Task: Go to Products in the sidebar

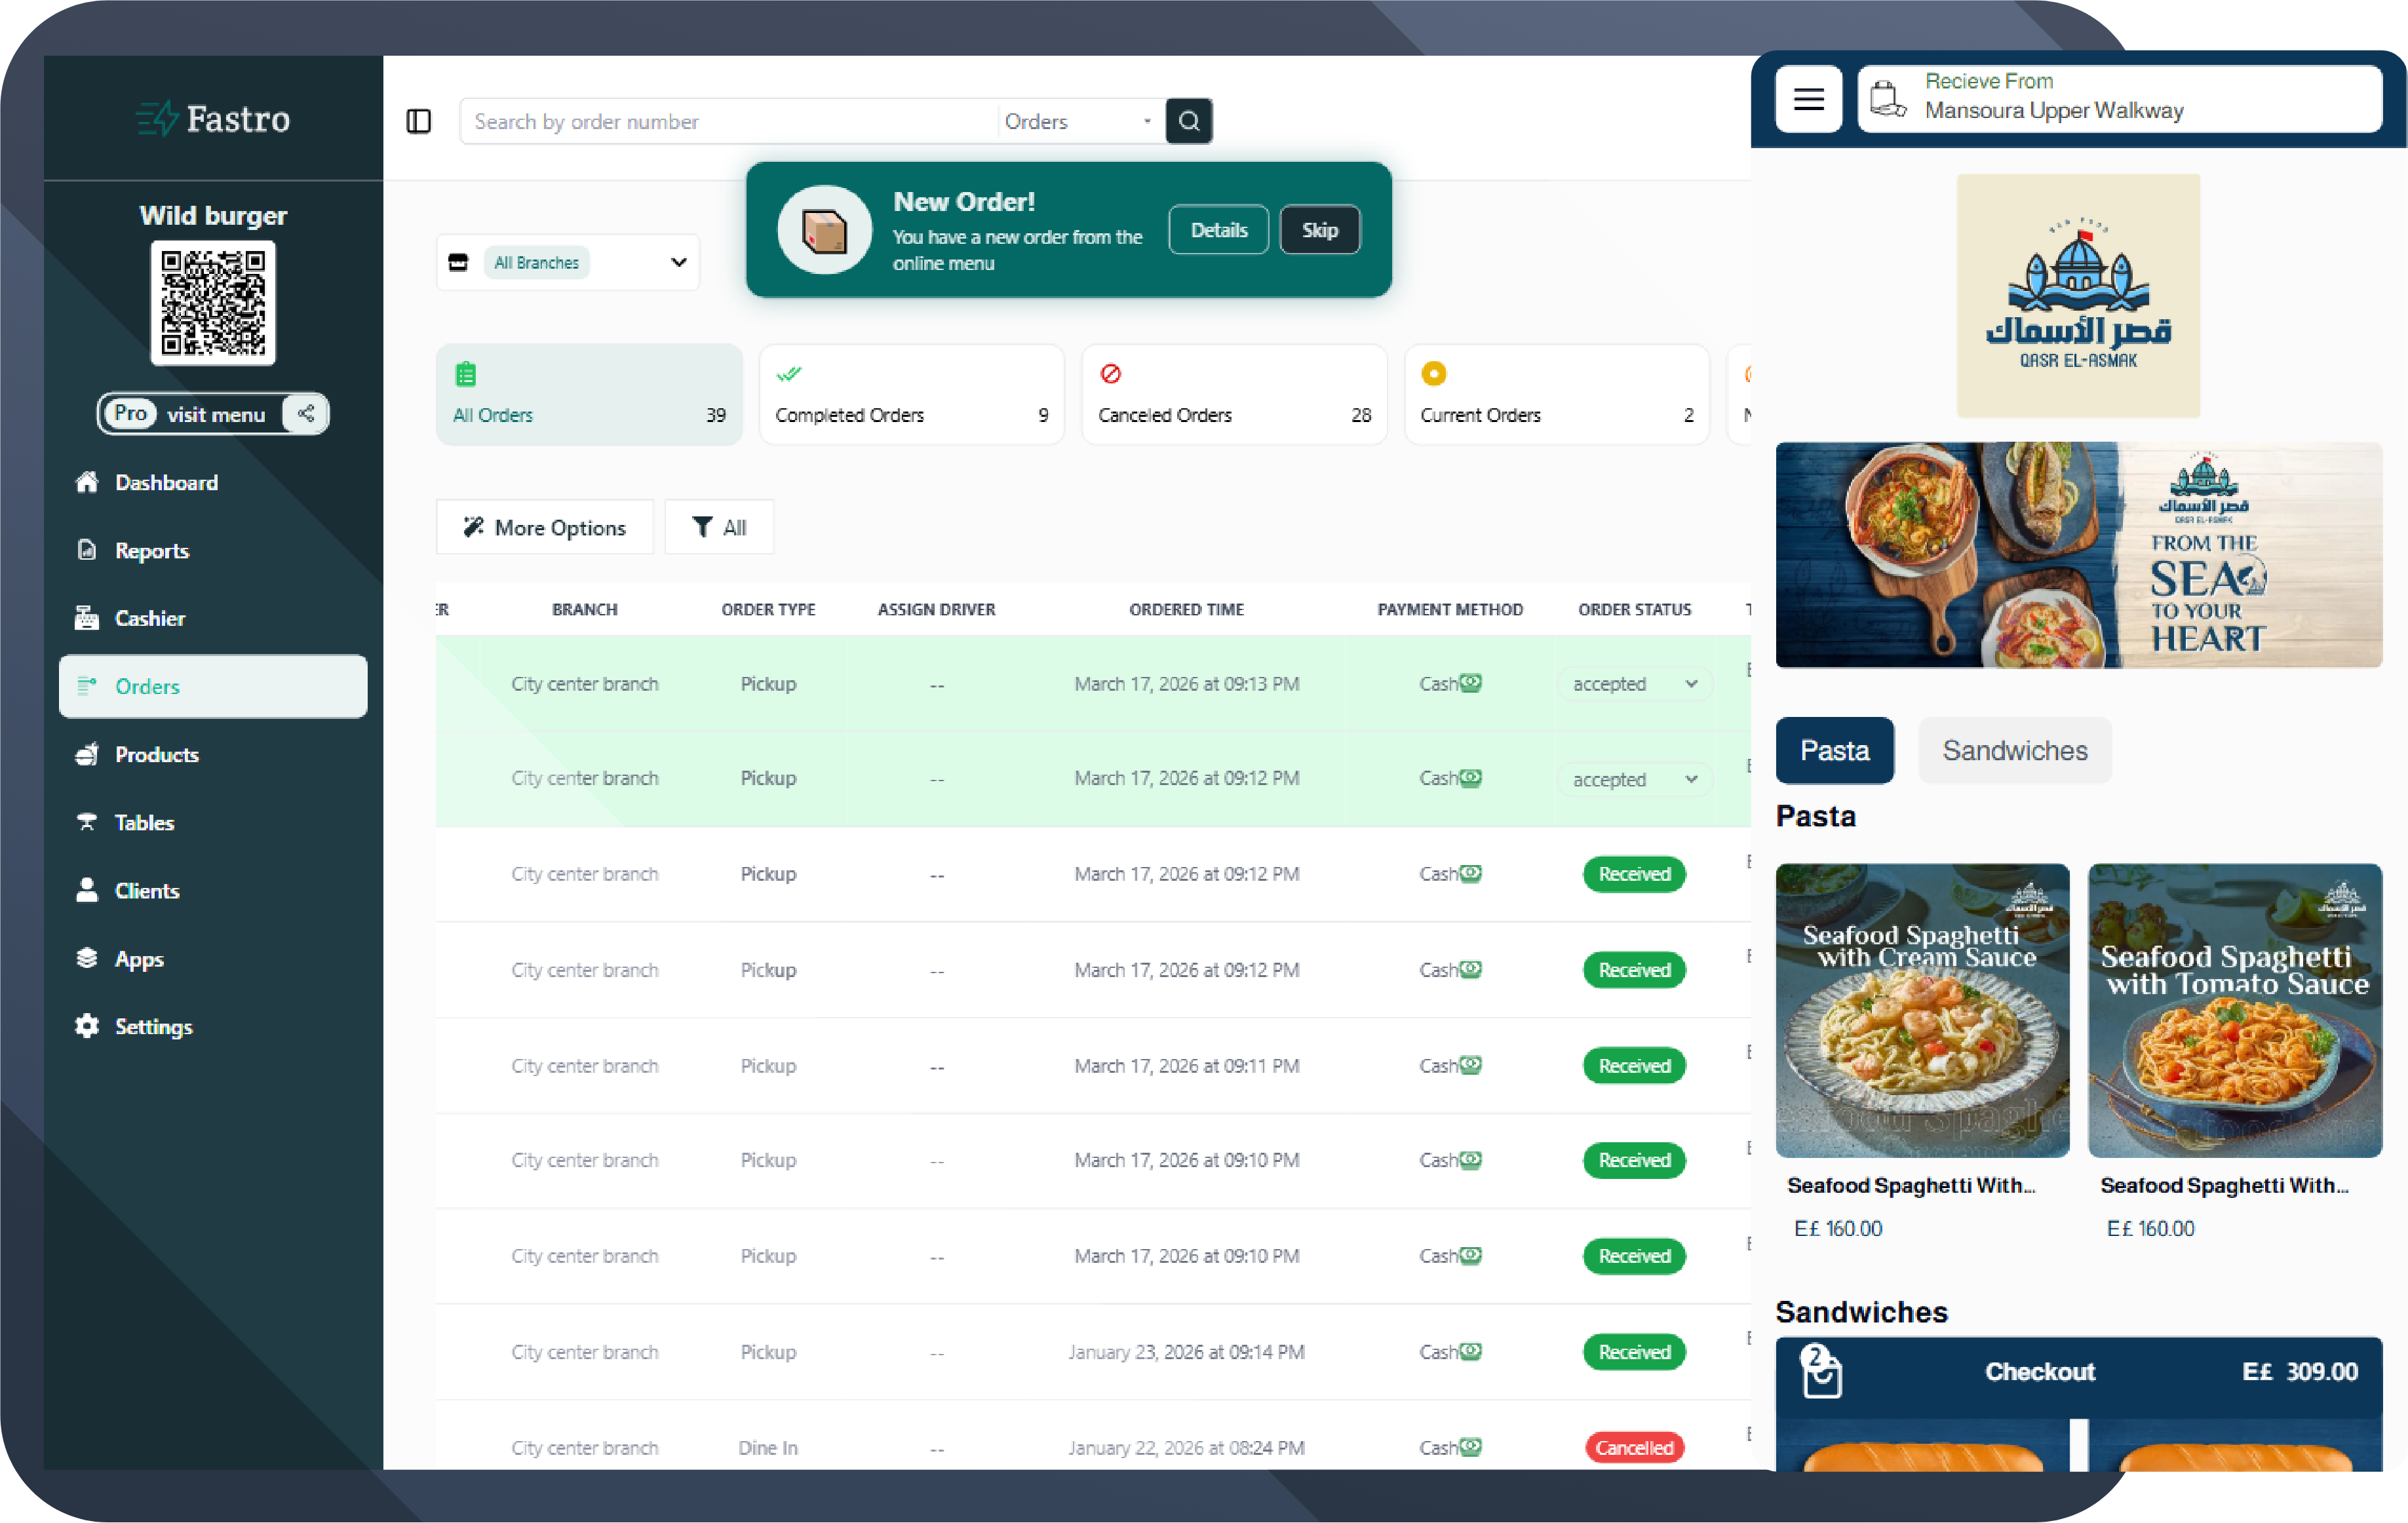Action: pos(157,754)
